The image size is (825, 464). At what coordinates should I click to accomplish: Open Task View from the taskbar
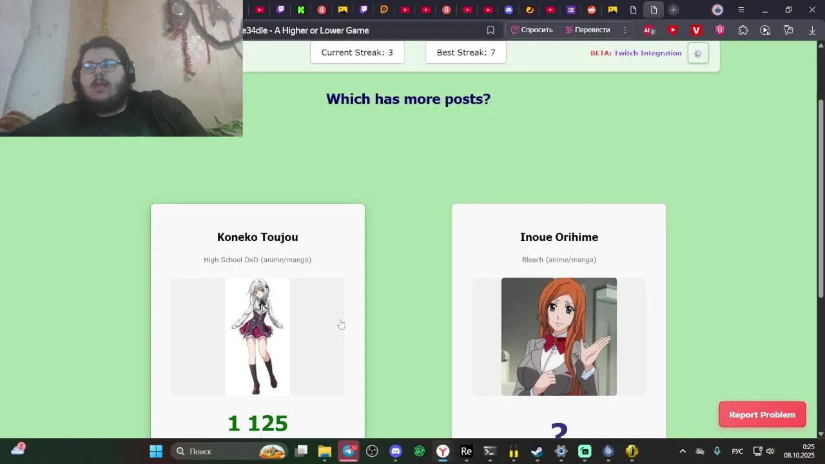[x=302, y=451]
